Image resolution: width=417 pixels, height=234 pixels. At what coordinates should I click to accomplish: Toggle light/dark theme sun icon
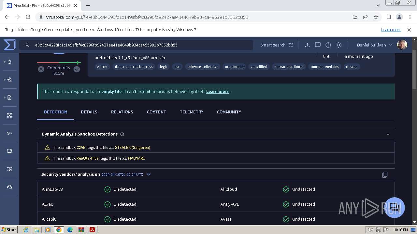pos(338,45)
